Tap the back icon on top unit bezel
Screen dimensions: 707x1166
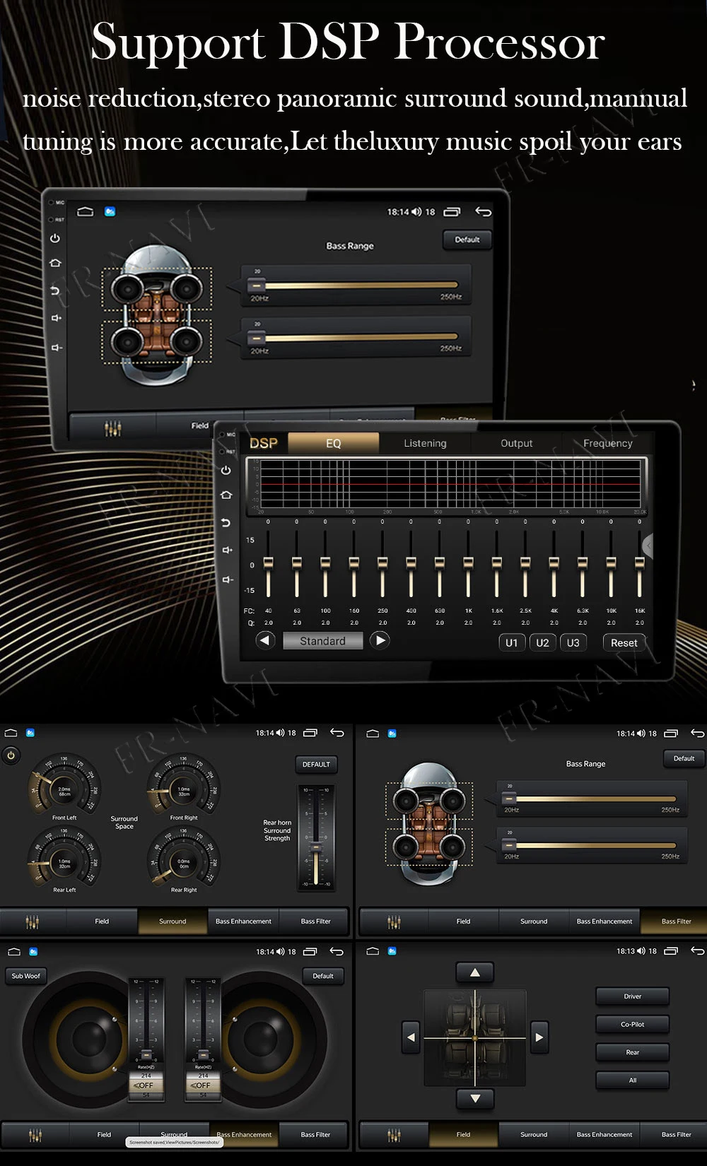[55, 290]
